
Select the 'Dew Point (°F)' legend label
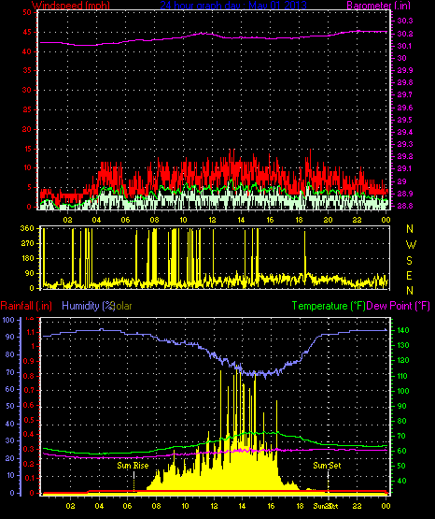399,306
